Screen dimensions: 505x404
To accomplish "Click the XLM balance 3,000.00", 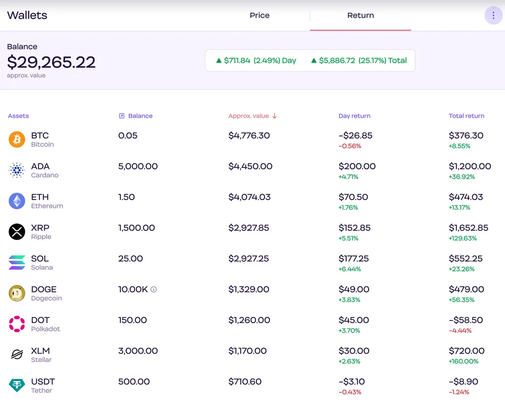I will coord(138,351).
